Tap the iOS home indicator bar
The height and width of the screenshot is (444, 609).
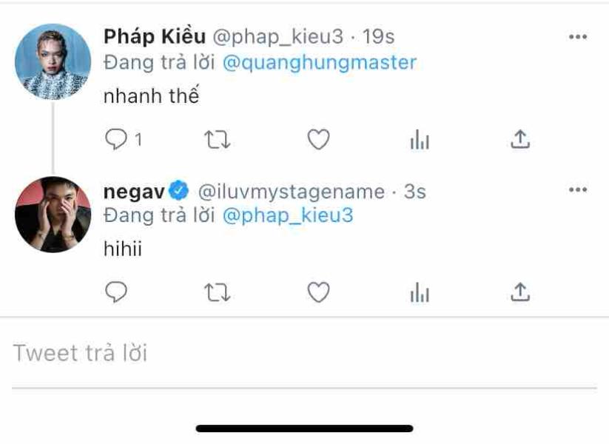304,428
